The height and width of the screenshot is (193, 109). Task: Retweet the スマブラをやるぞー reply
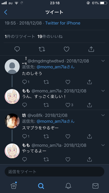click(46, 136)
